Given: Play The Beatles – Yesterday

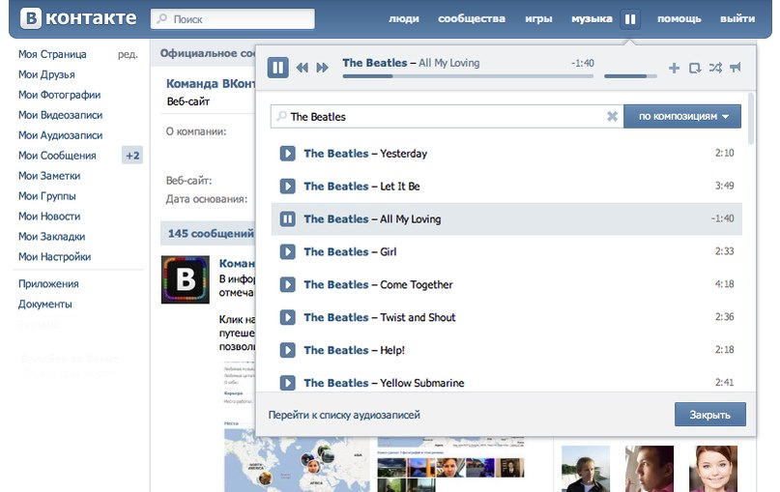Looking at the screenshot, I should pos(287,154).
